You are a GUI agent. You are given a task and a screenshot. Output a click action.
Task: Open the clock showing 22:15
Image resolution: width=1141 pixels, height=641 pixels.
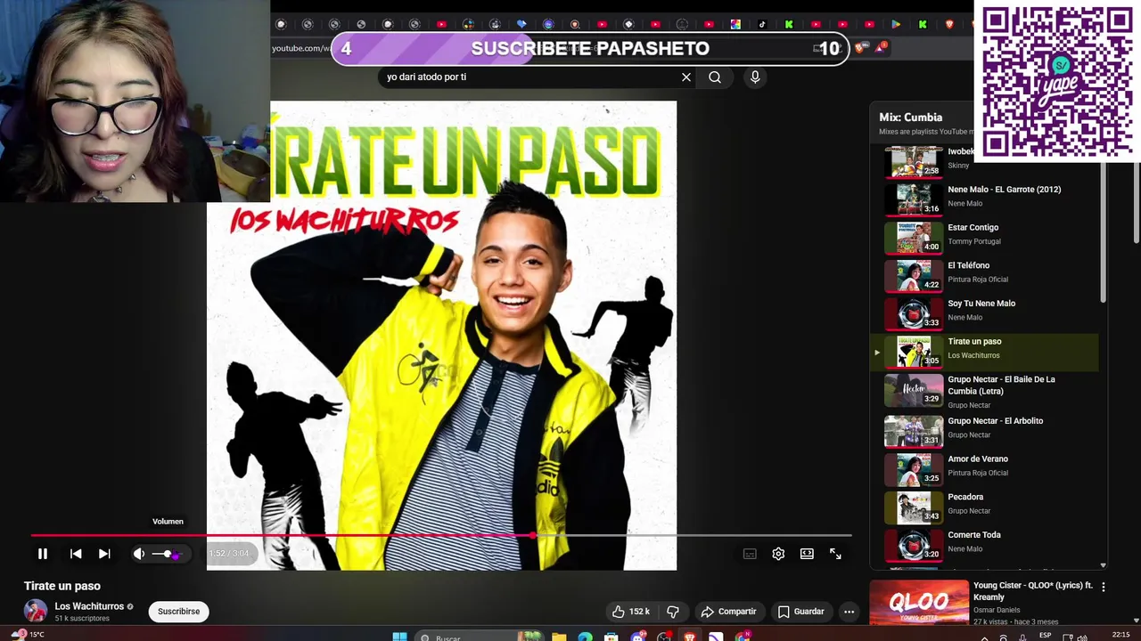pyautogui.click(x=1120, y=635)
